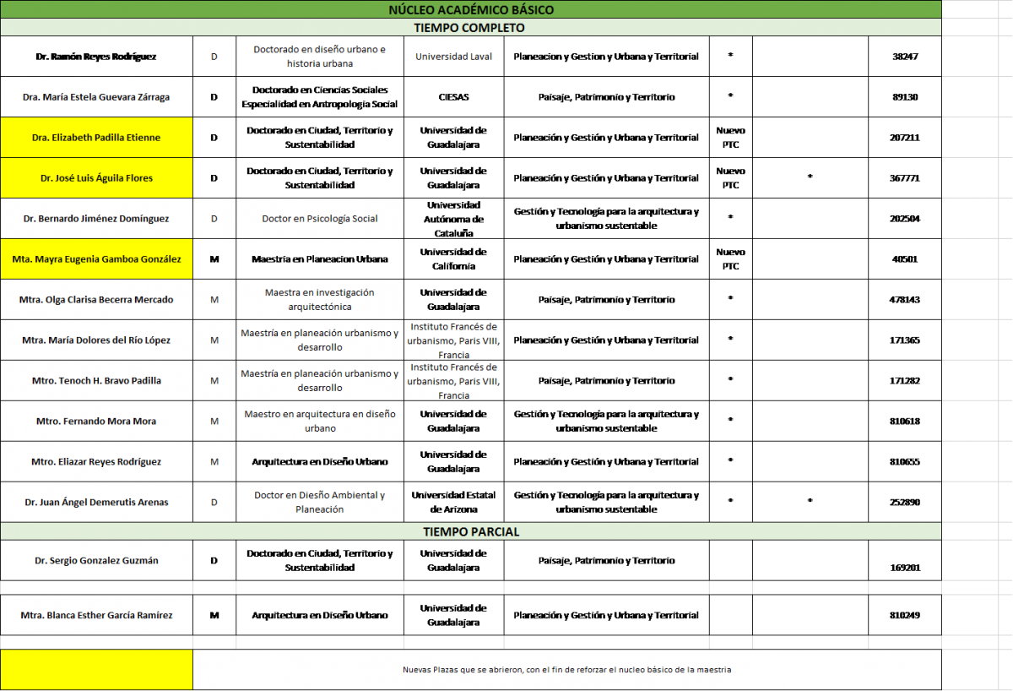Select the Dra. María Estela Guevara Zárraga cell
Image resolution: width=1013 pixels, height=691 pixels.
click(96, 97)
